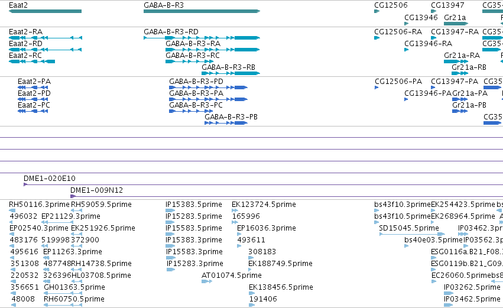Screen dimensions: 503x308
Task: Select the Eaat2-RC transcript glyph
Action: (32, 61)
